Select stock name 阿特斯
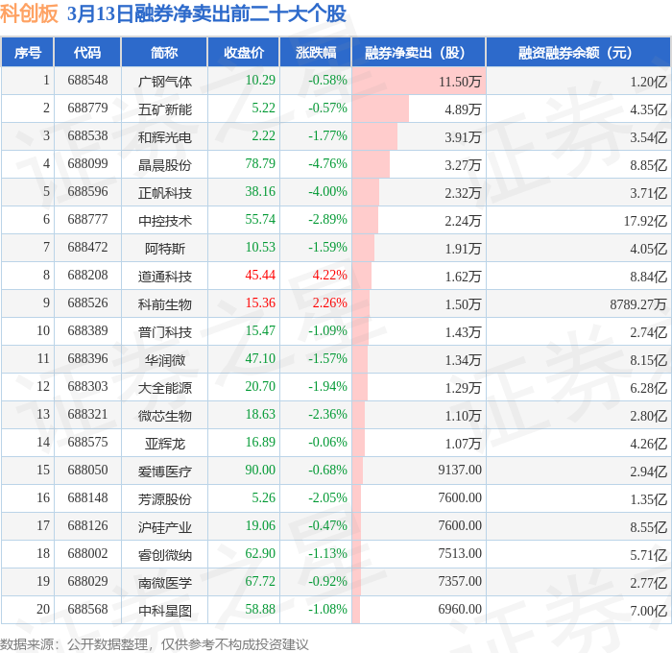 [164, 249]
